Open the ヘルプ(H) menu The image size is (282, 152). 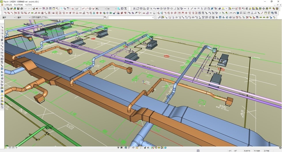point(28,5)
